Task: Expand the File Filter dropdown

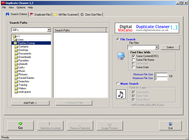Action: [x=157, y=47]
